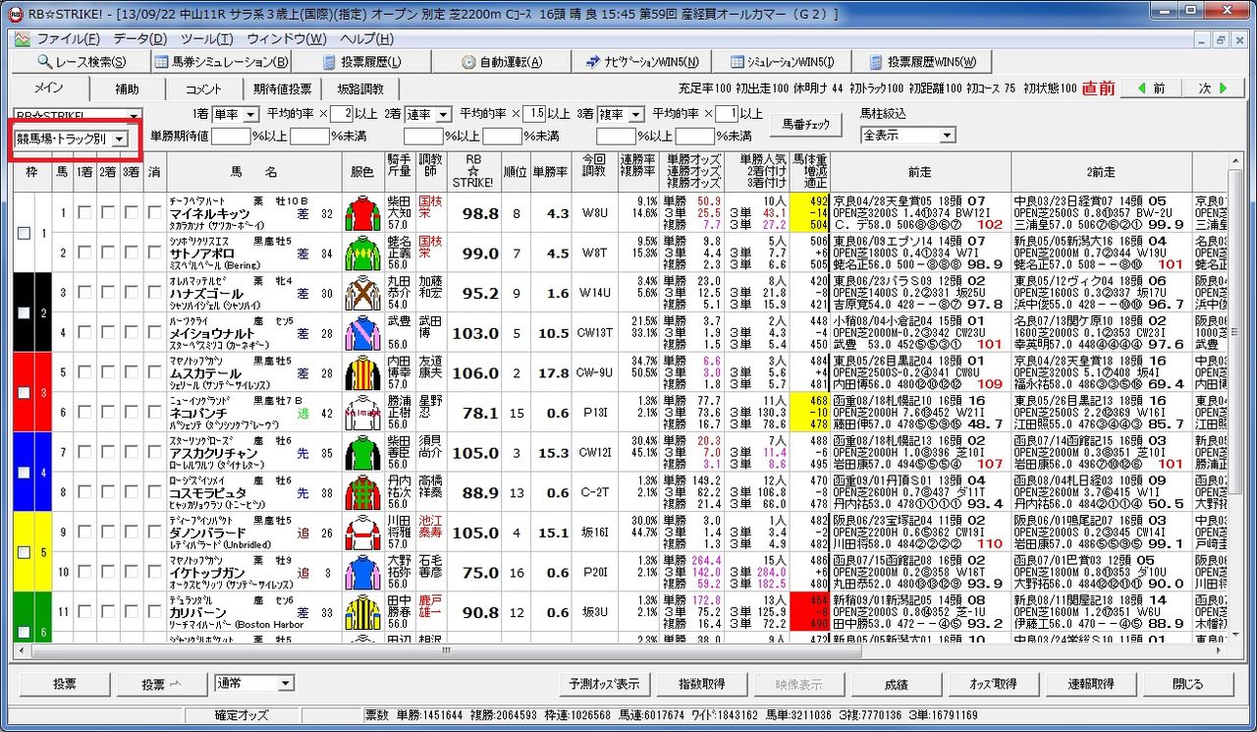This screenshot has width=1257, height=732.
Task: Switch to the 坂路調教 tab
Action: pos(360,88)
